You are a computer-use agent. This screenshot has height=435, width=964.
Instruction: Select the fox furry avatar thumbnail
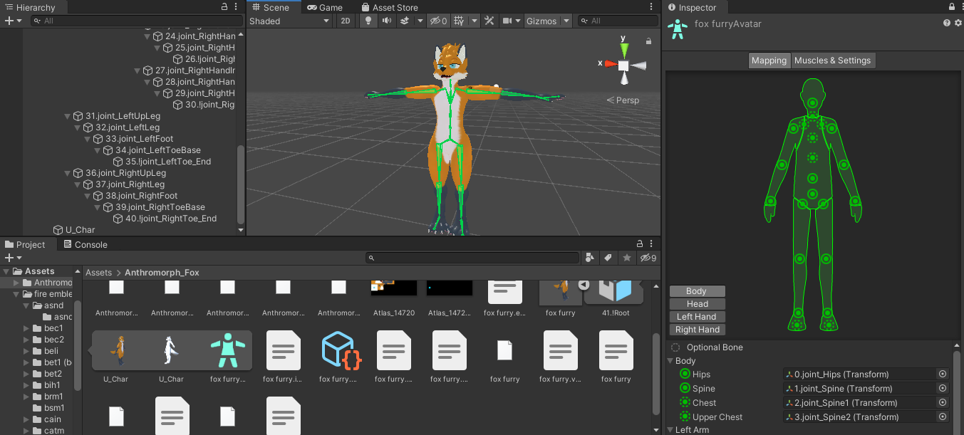pos(227,350)
